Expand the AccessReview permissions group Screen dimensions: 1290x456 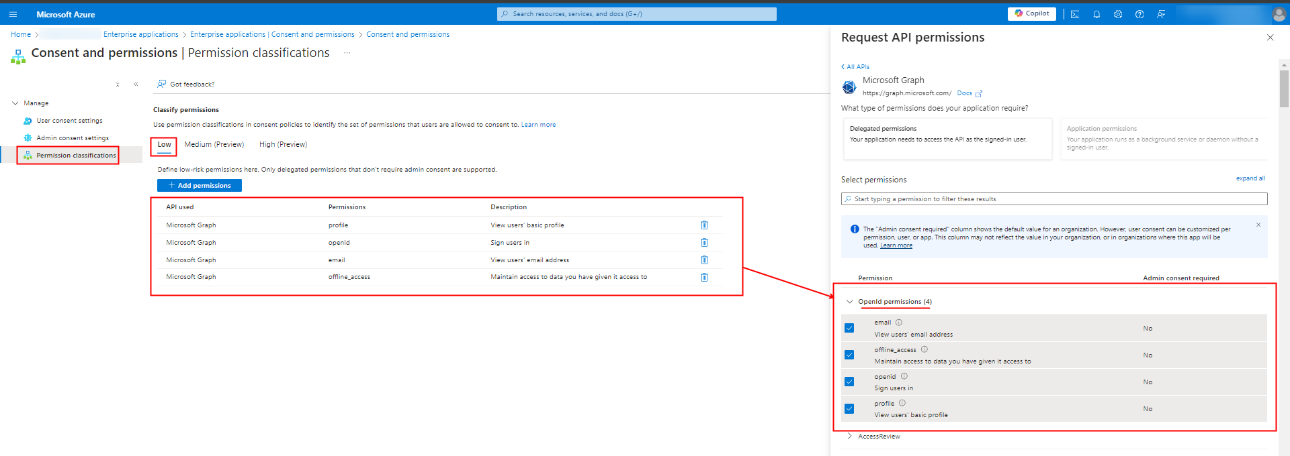pyautogui.click(x=850, y=437)
